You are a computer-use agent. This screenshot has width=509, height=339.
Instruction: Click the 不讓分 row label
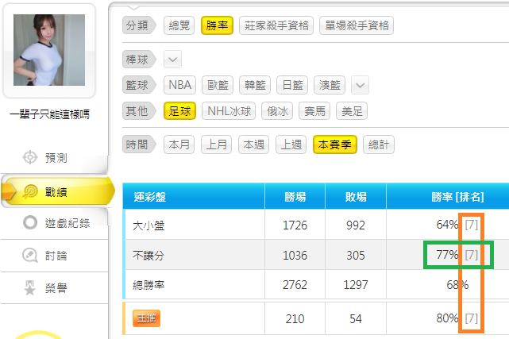pos(148,256)
